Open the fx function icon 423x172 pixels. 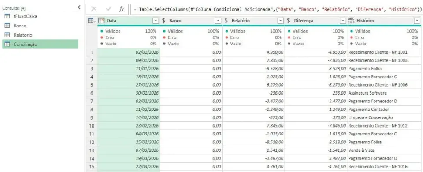122,9
